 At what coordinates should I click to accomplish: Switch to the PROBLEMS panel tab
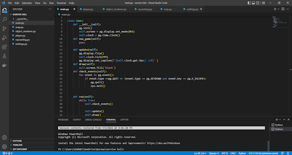(x=63, y=120)
